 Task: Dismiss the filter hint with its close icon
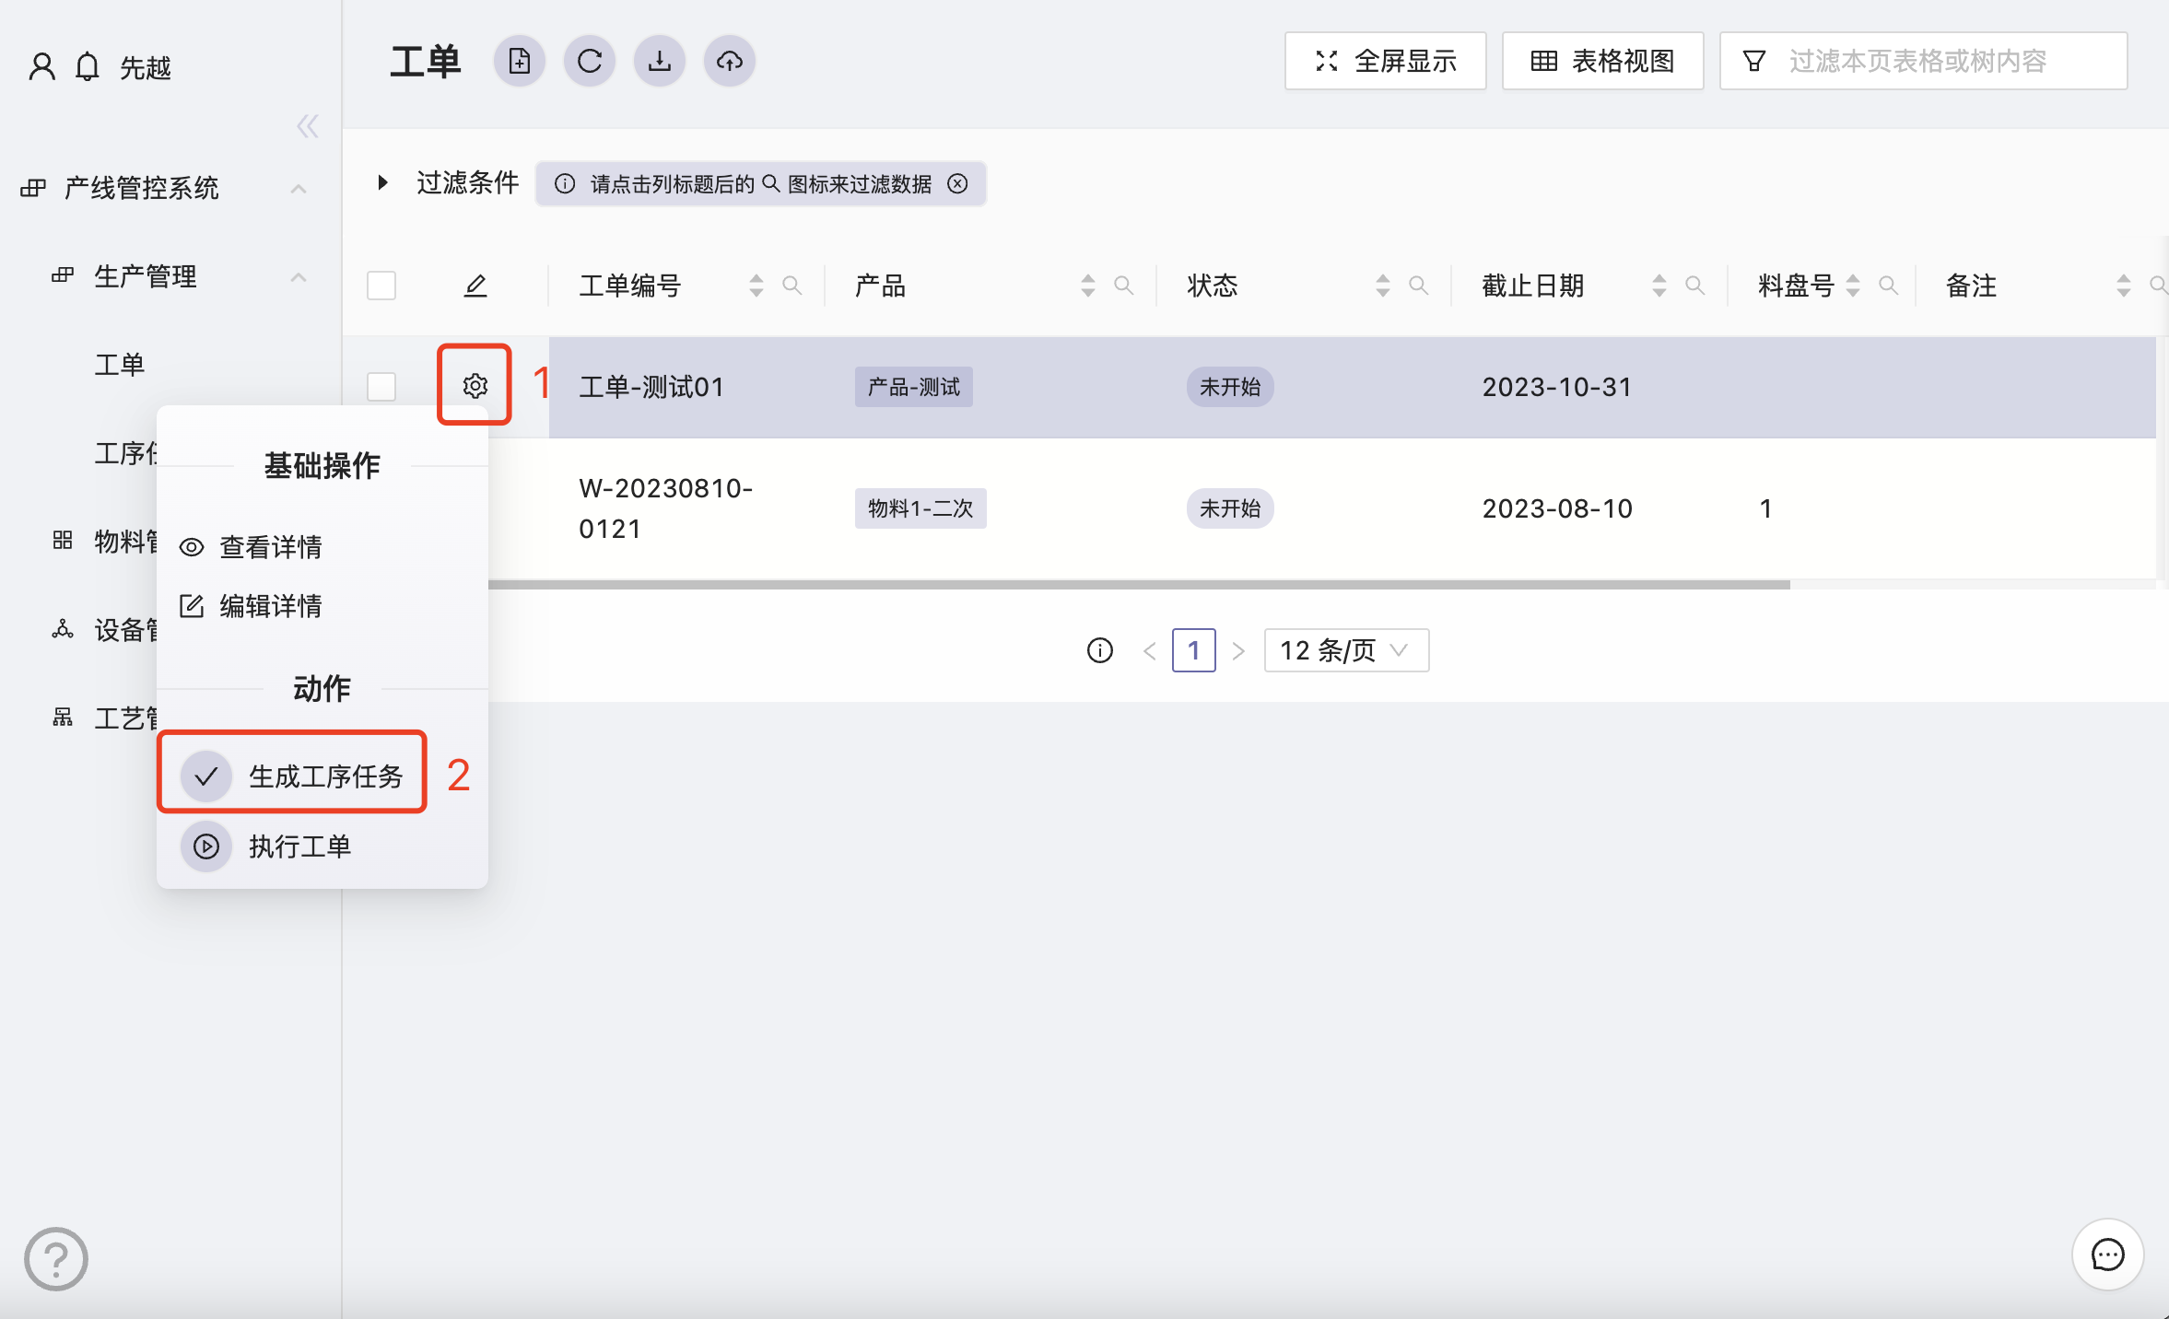(x=958, y=184)
